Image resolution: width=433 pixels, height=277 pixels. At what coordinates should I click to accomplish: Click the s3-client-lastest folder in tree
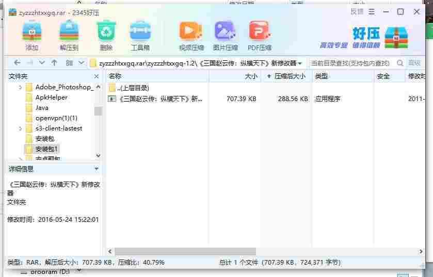(x=58, y=128)
